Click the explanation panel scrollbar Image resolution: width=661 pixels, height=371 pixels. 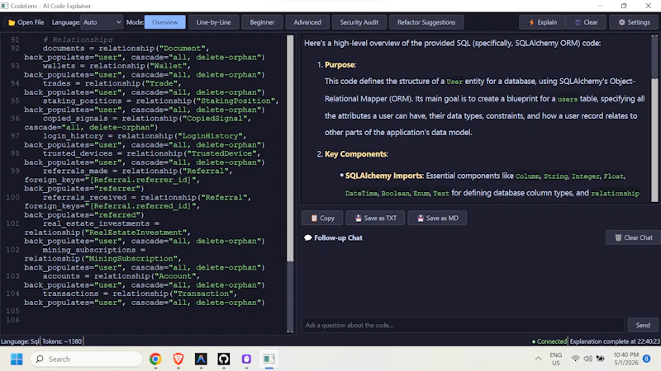(x=654, y=59)
